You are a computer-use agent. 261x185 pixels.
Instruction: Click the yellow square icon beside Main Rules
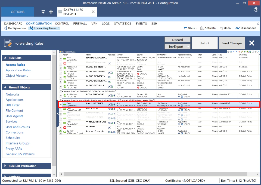coord(61,52)
